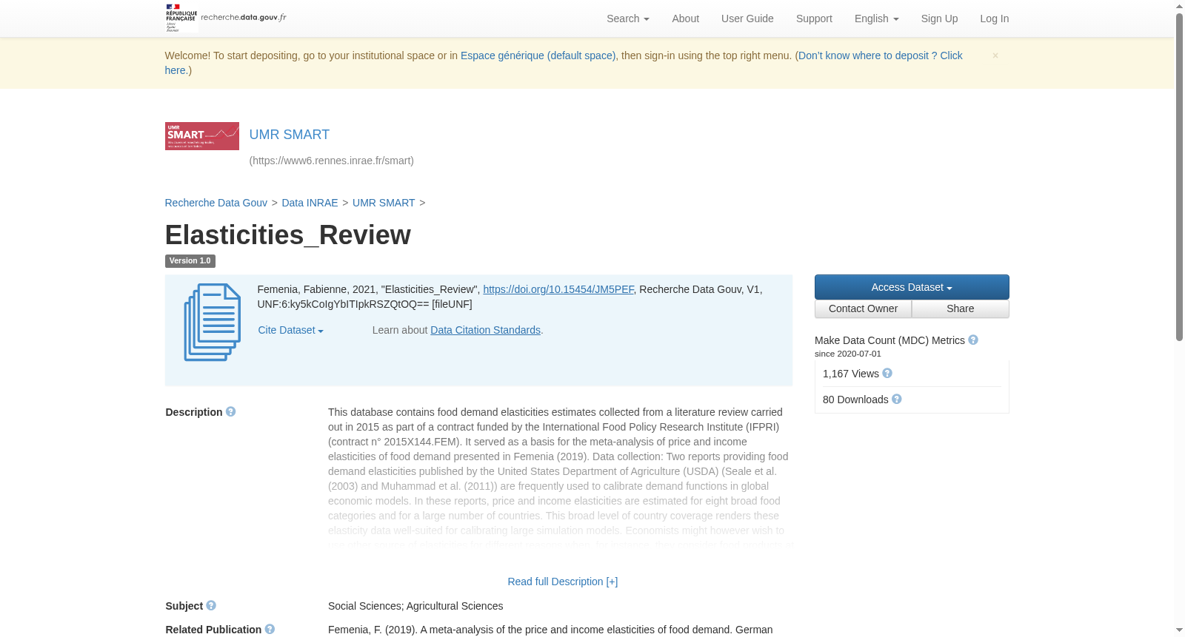The width and height of the screenshot is (1185, 637).
Task: Expand the Cite Dataset dropdown
Action: coord(290,330)
